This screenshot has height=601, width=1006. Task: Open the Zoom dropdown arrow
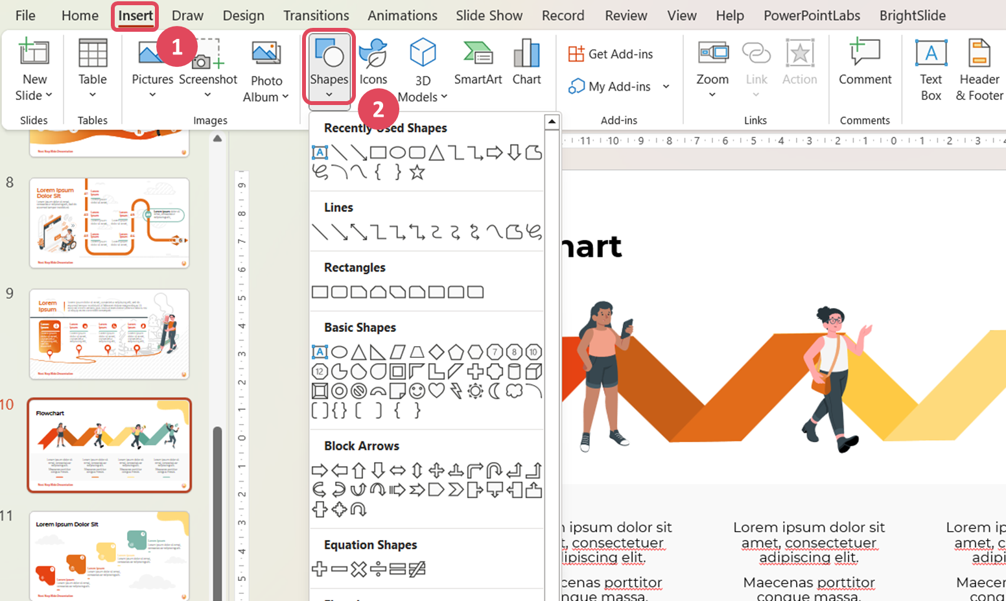pyautogui.click(x=712, y=95)
